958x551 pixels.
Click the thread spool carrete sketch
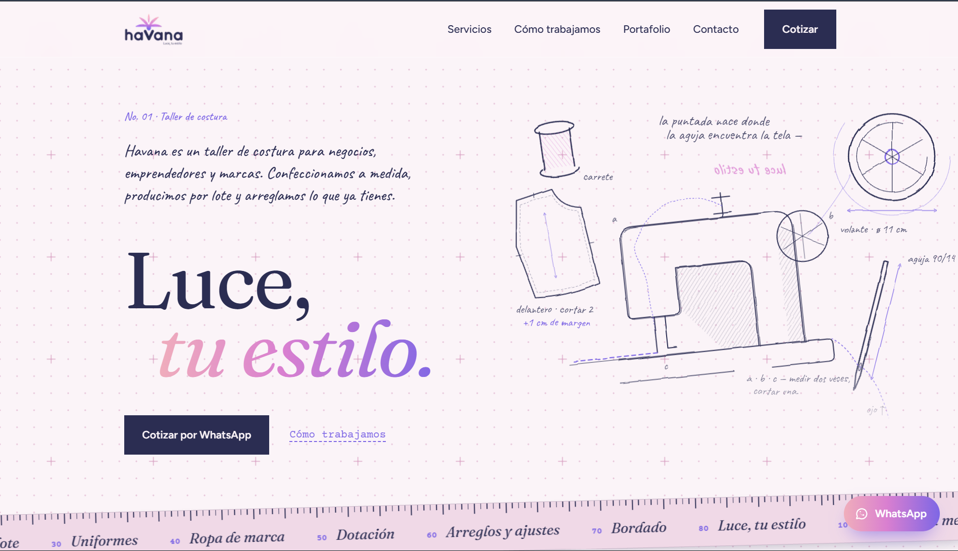556,149
